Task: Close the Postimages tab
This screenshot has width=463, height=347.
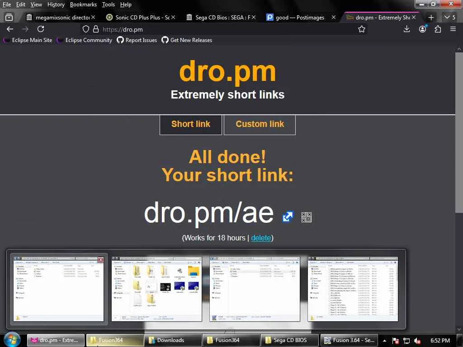Action: click(334, 18)
